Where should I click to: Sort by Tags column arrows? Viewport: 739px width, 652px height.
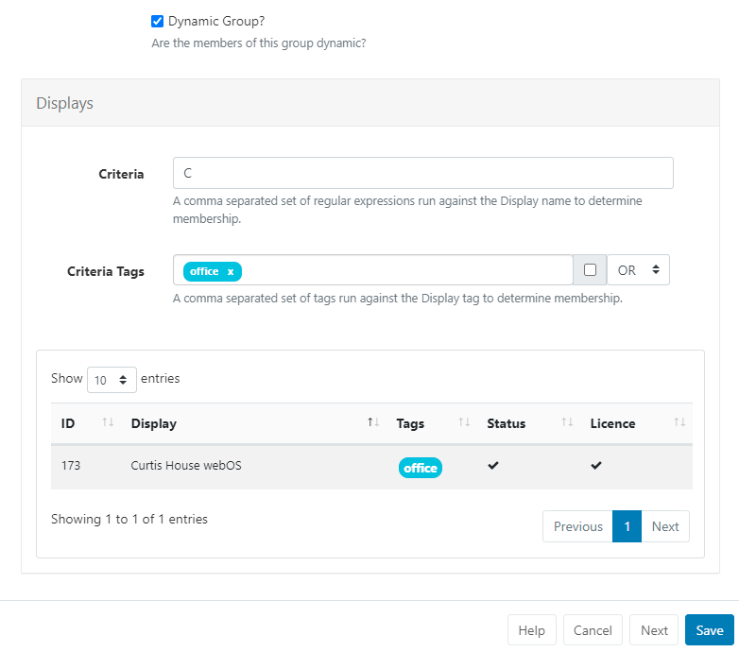coord(464,423)
